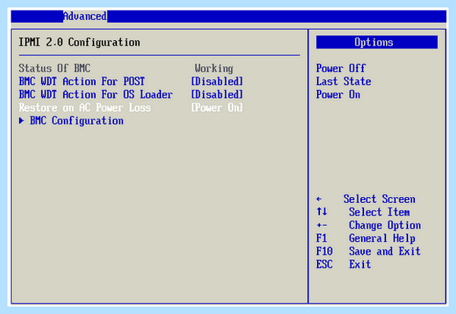The image size is (456, 314).
Task: Choose the Last State option
Action: coord(344,81)
